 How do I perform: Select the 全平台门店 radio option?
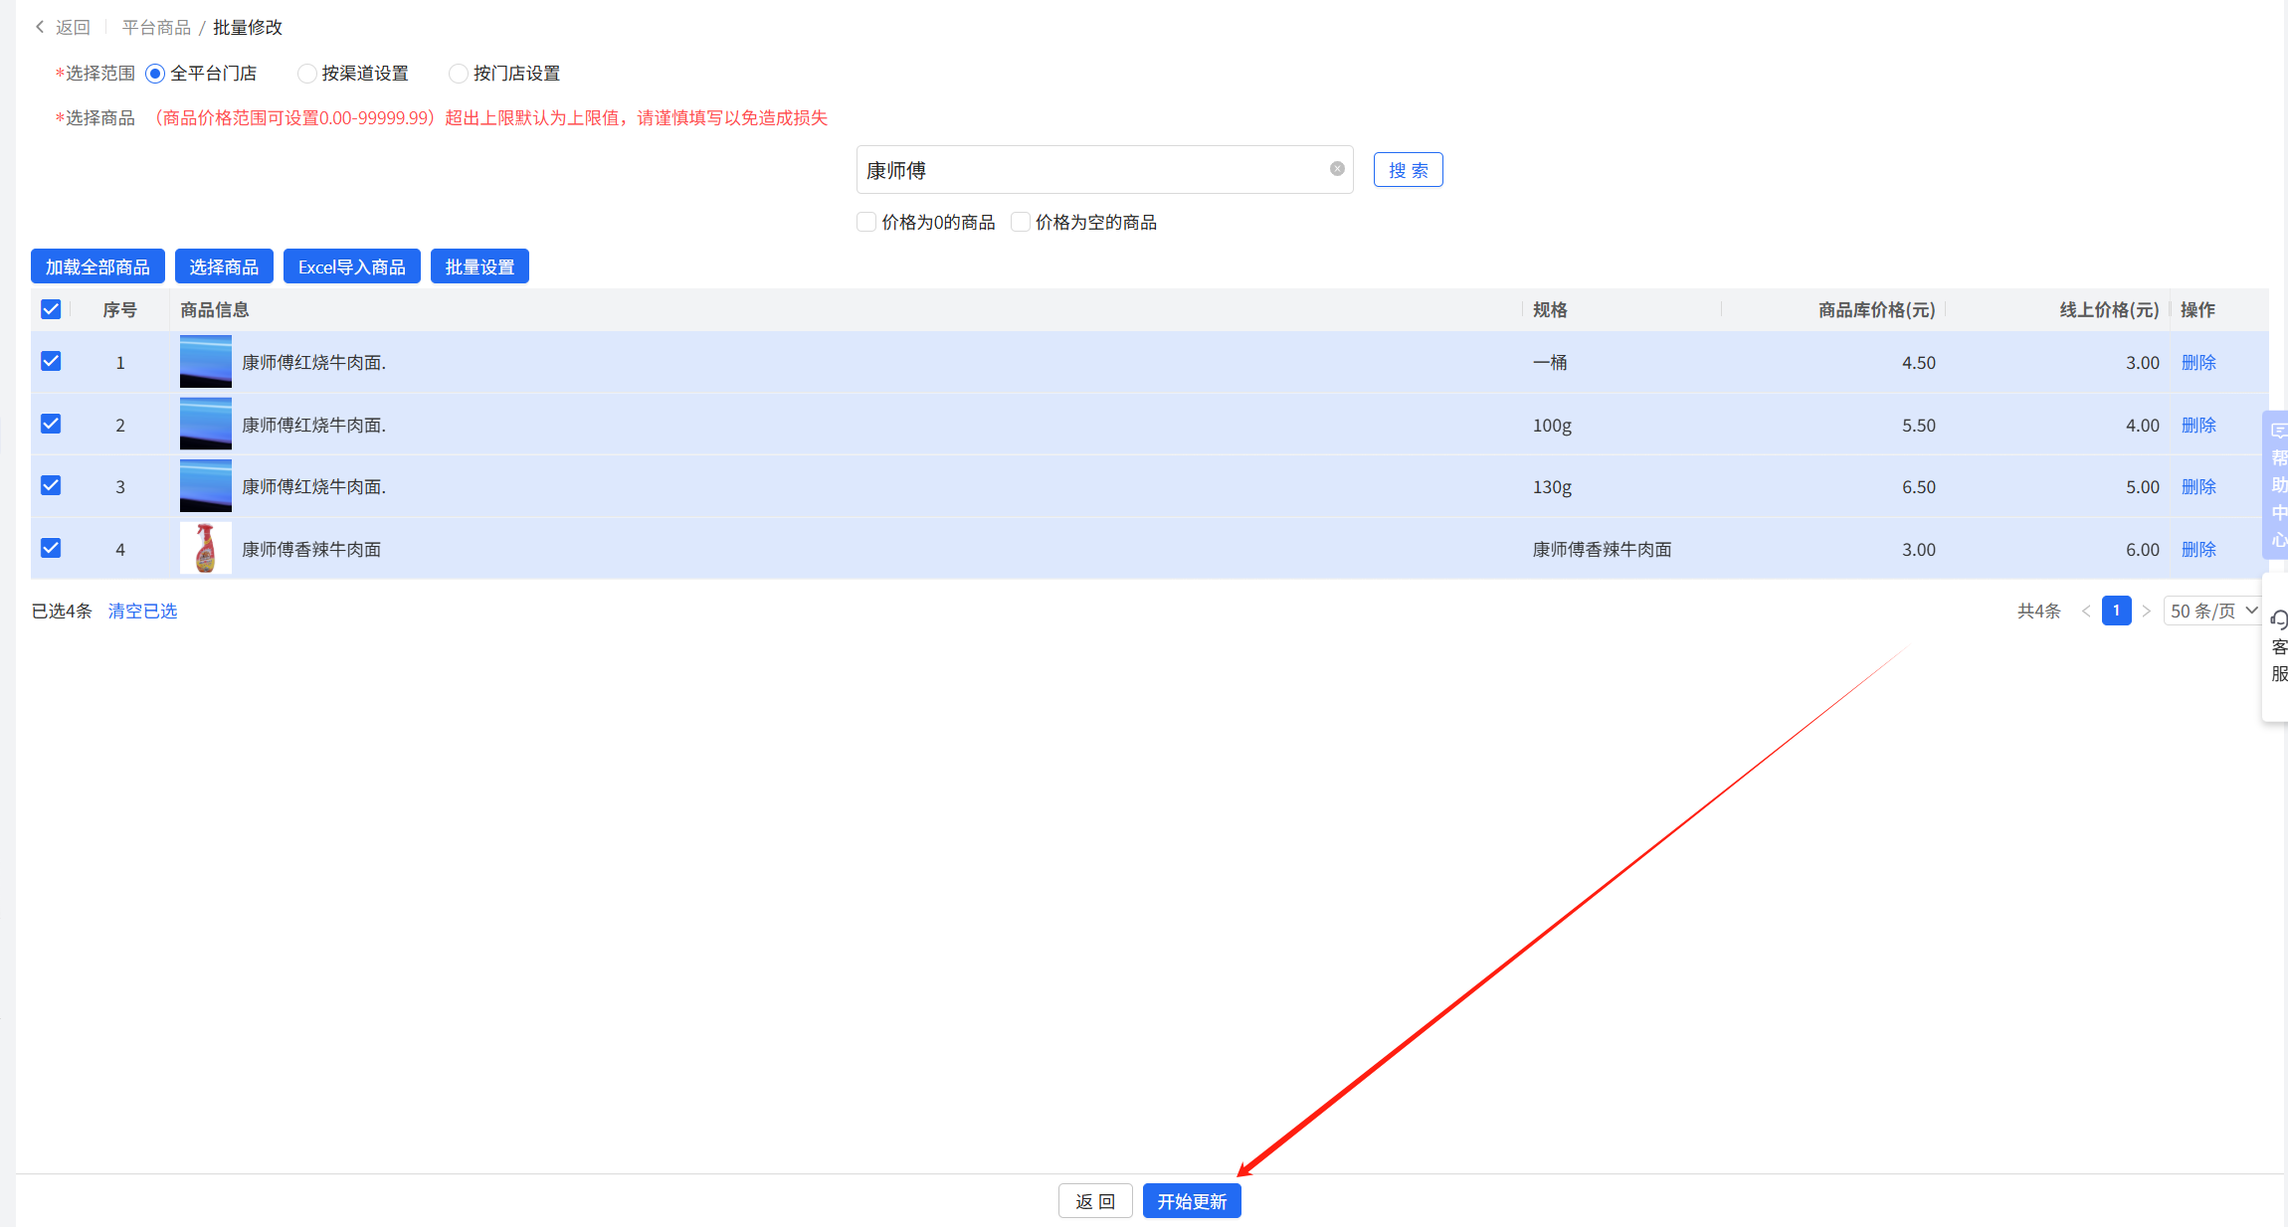coord(155,74)
